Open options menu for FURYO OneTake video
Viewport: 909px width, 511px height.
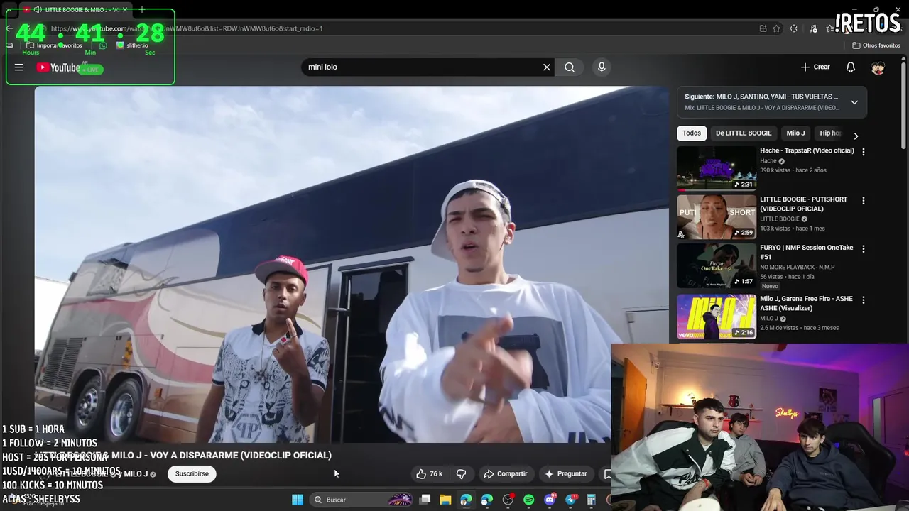(864, 249)
